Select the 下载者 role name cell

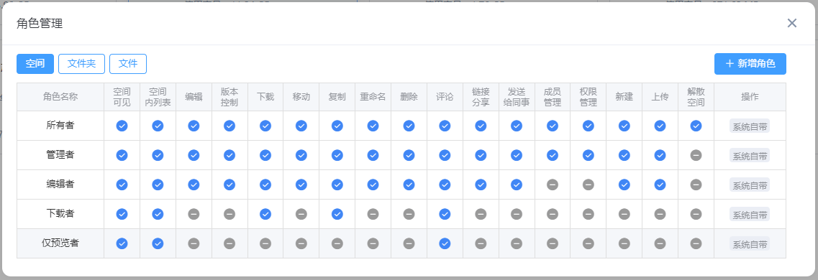(x=60, y=214)
